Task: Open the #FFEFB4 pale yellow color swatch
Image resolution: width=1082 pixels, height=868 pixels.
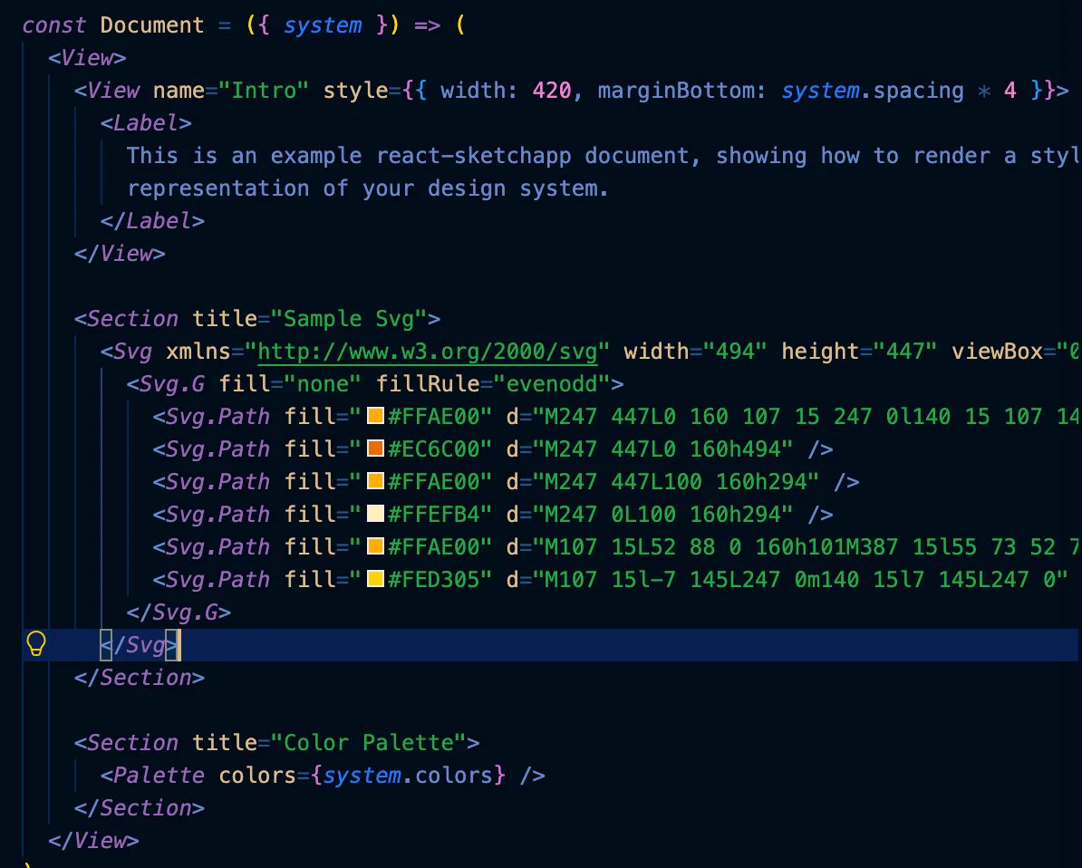Action: pyautogui.click(x=375, y=514)
